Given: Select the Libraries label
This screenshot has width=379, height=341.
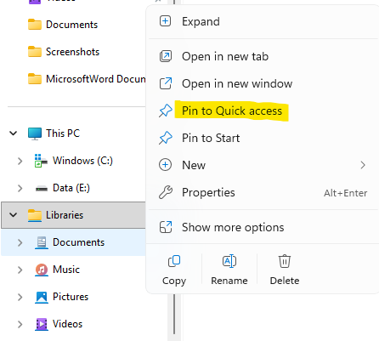Looking at the screenshot, I should pyautogui.click(x=65, y=215).
